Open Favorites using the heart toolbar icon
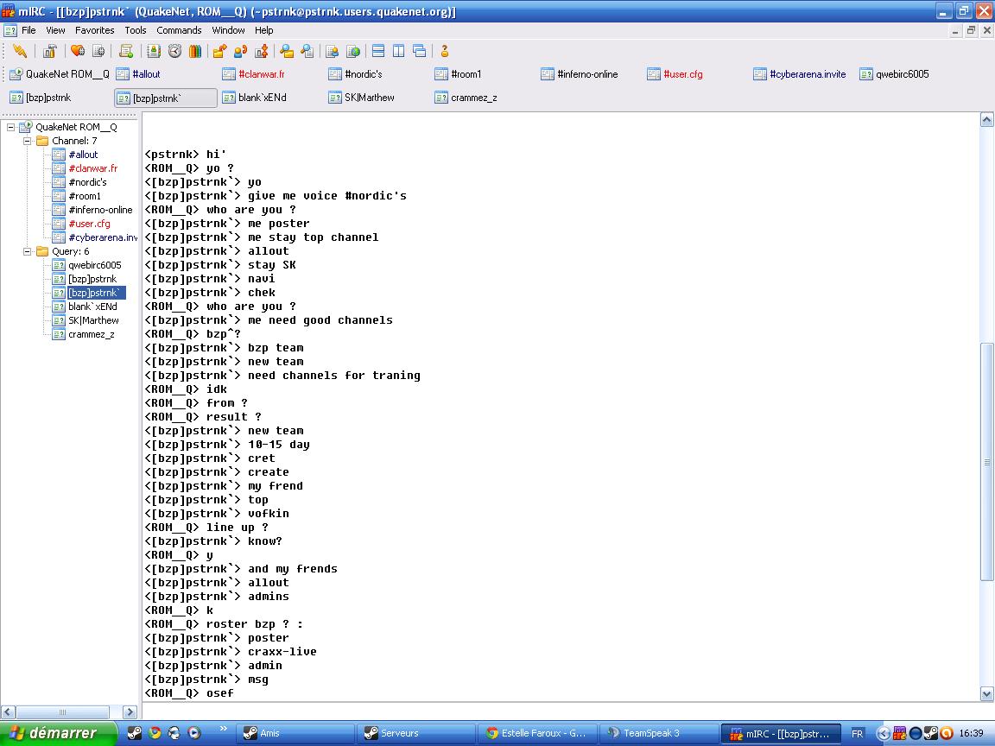Image resolution: width=995 pixels, height=746 pixels. tap(78, 51)
